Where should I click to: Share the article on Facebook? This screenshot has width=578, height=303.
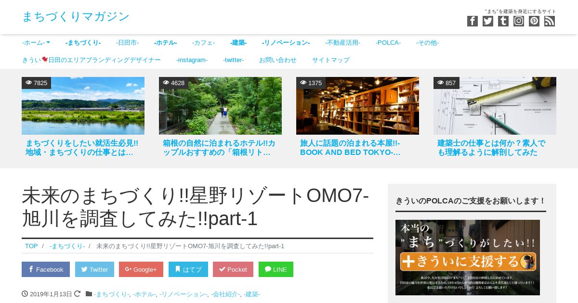coord(46,269)
